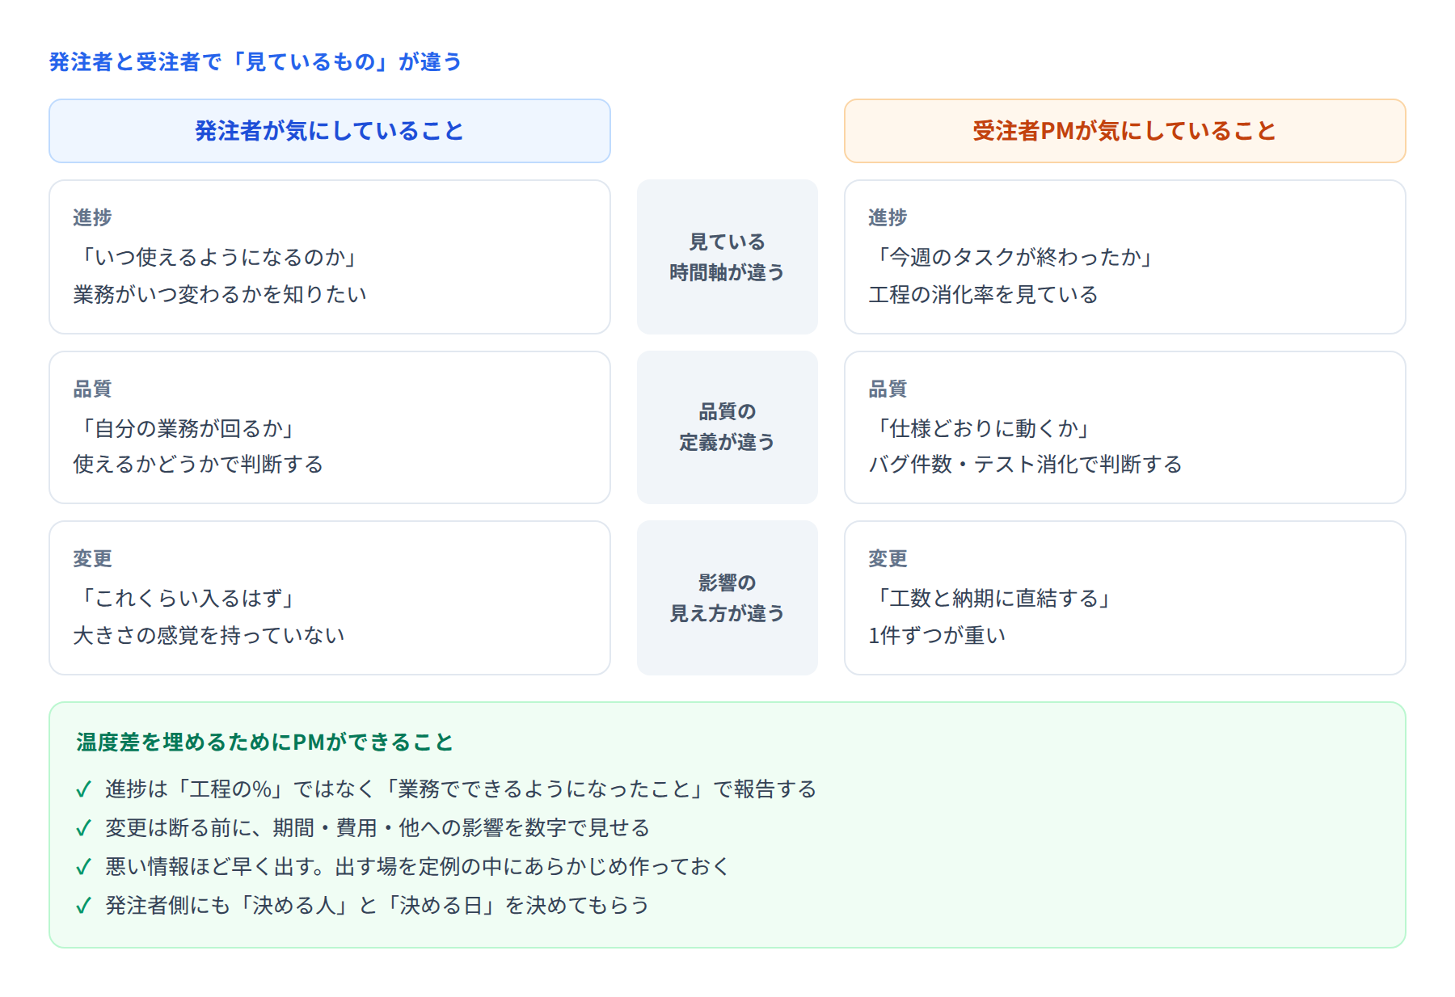Click the line 大きさの感覚を持っていない
Image resolution: width=1455 pixels, height=997 pixels.
[x=209, y=635]
